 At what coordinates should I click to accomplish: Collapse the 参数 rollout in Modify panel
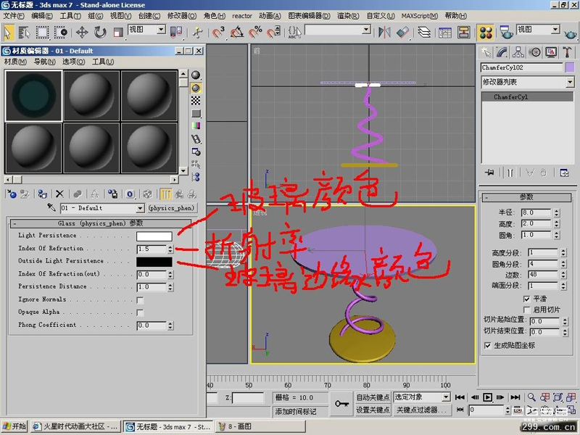pos(526,197)
